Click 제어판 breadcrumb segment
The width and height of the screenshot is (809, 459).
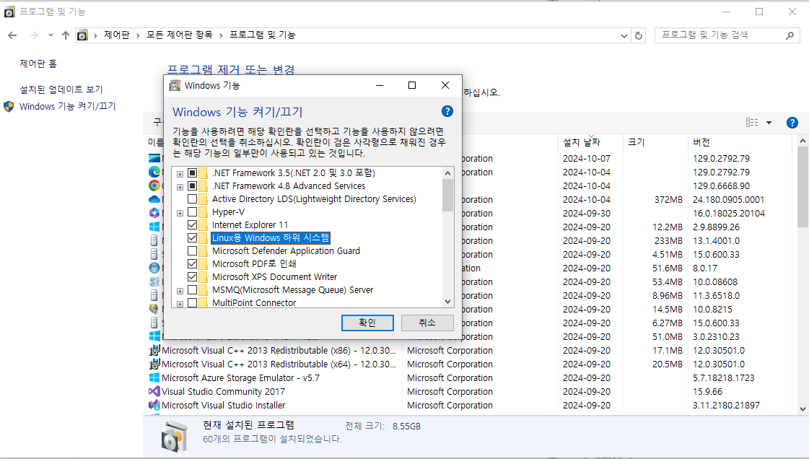tap(117, 35)
